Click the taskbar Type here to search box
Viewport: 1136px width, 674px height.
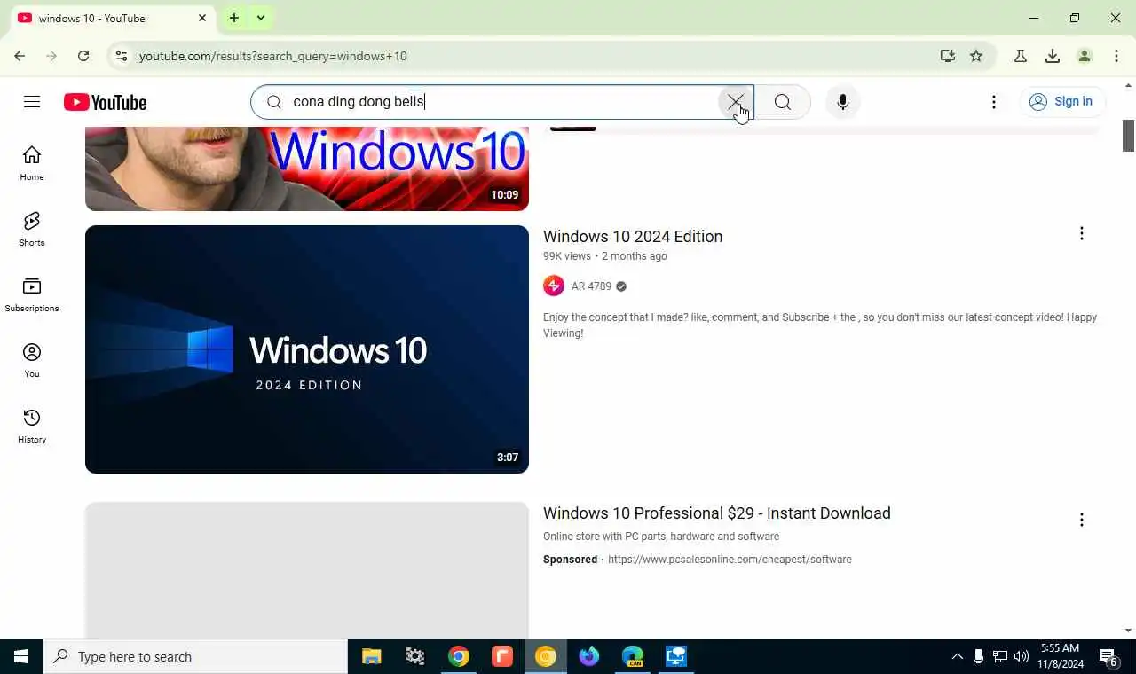[195, 656]
